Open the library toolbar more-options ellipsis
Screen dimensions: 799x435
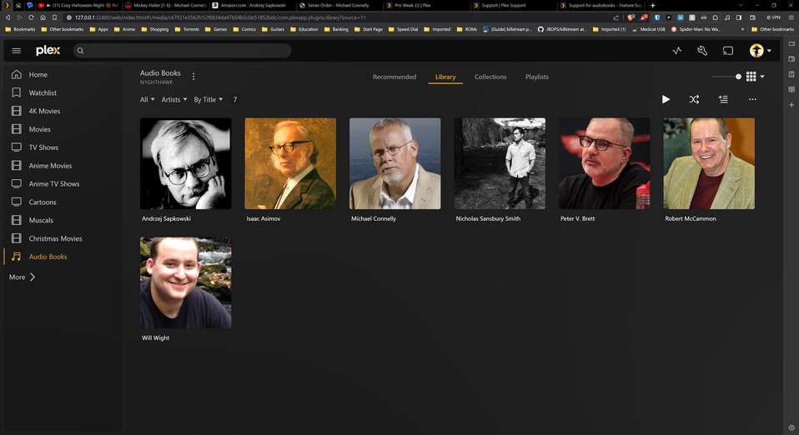pos(752,99)
